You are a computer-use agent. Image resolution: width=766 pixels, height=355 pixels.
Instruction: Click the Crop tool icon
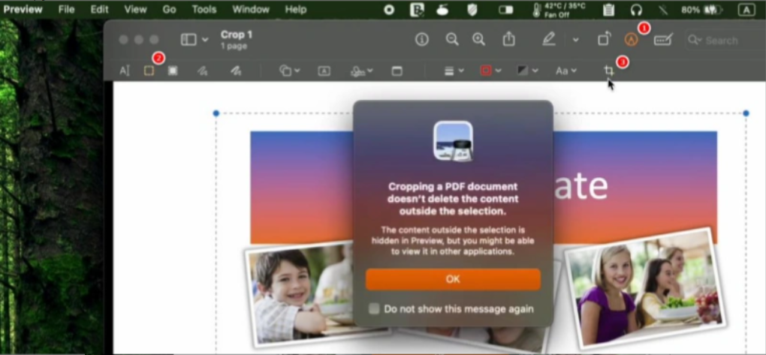(x=609, y=71)
